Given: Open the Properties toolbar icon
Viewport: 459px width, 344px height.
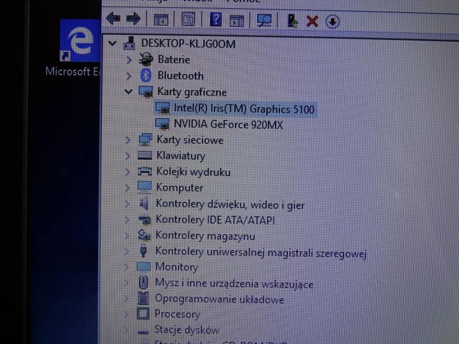Looking at the screenshot, I should [x=188, y=19].
